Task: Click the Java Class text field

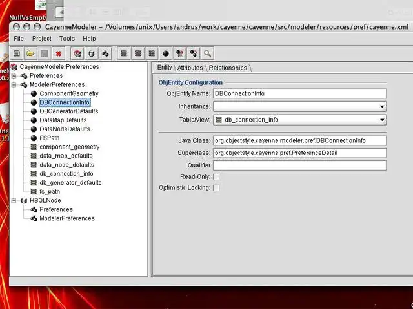Action: coord(299,140)
